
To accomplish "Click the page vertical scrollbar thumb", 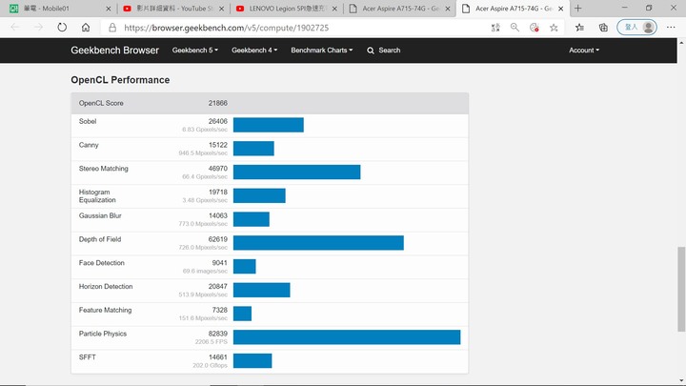I will coord(681,289).
